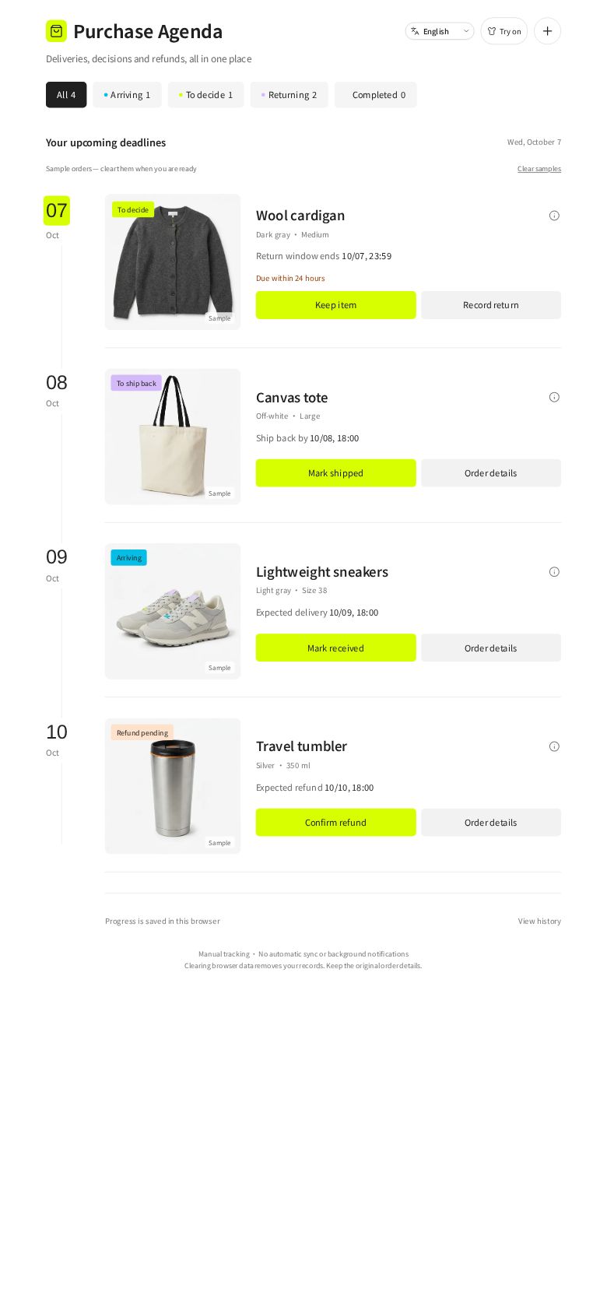607x1313 pixels.
Task: Click the Try on shirt icon button
Action: coord(503,31)
